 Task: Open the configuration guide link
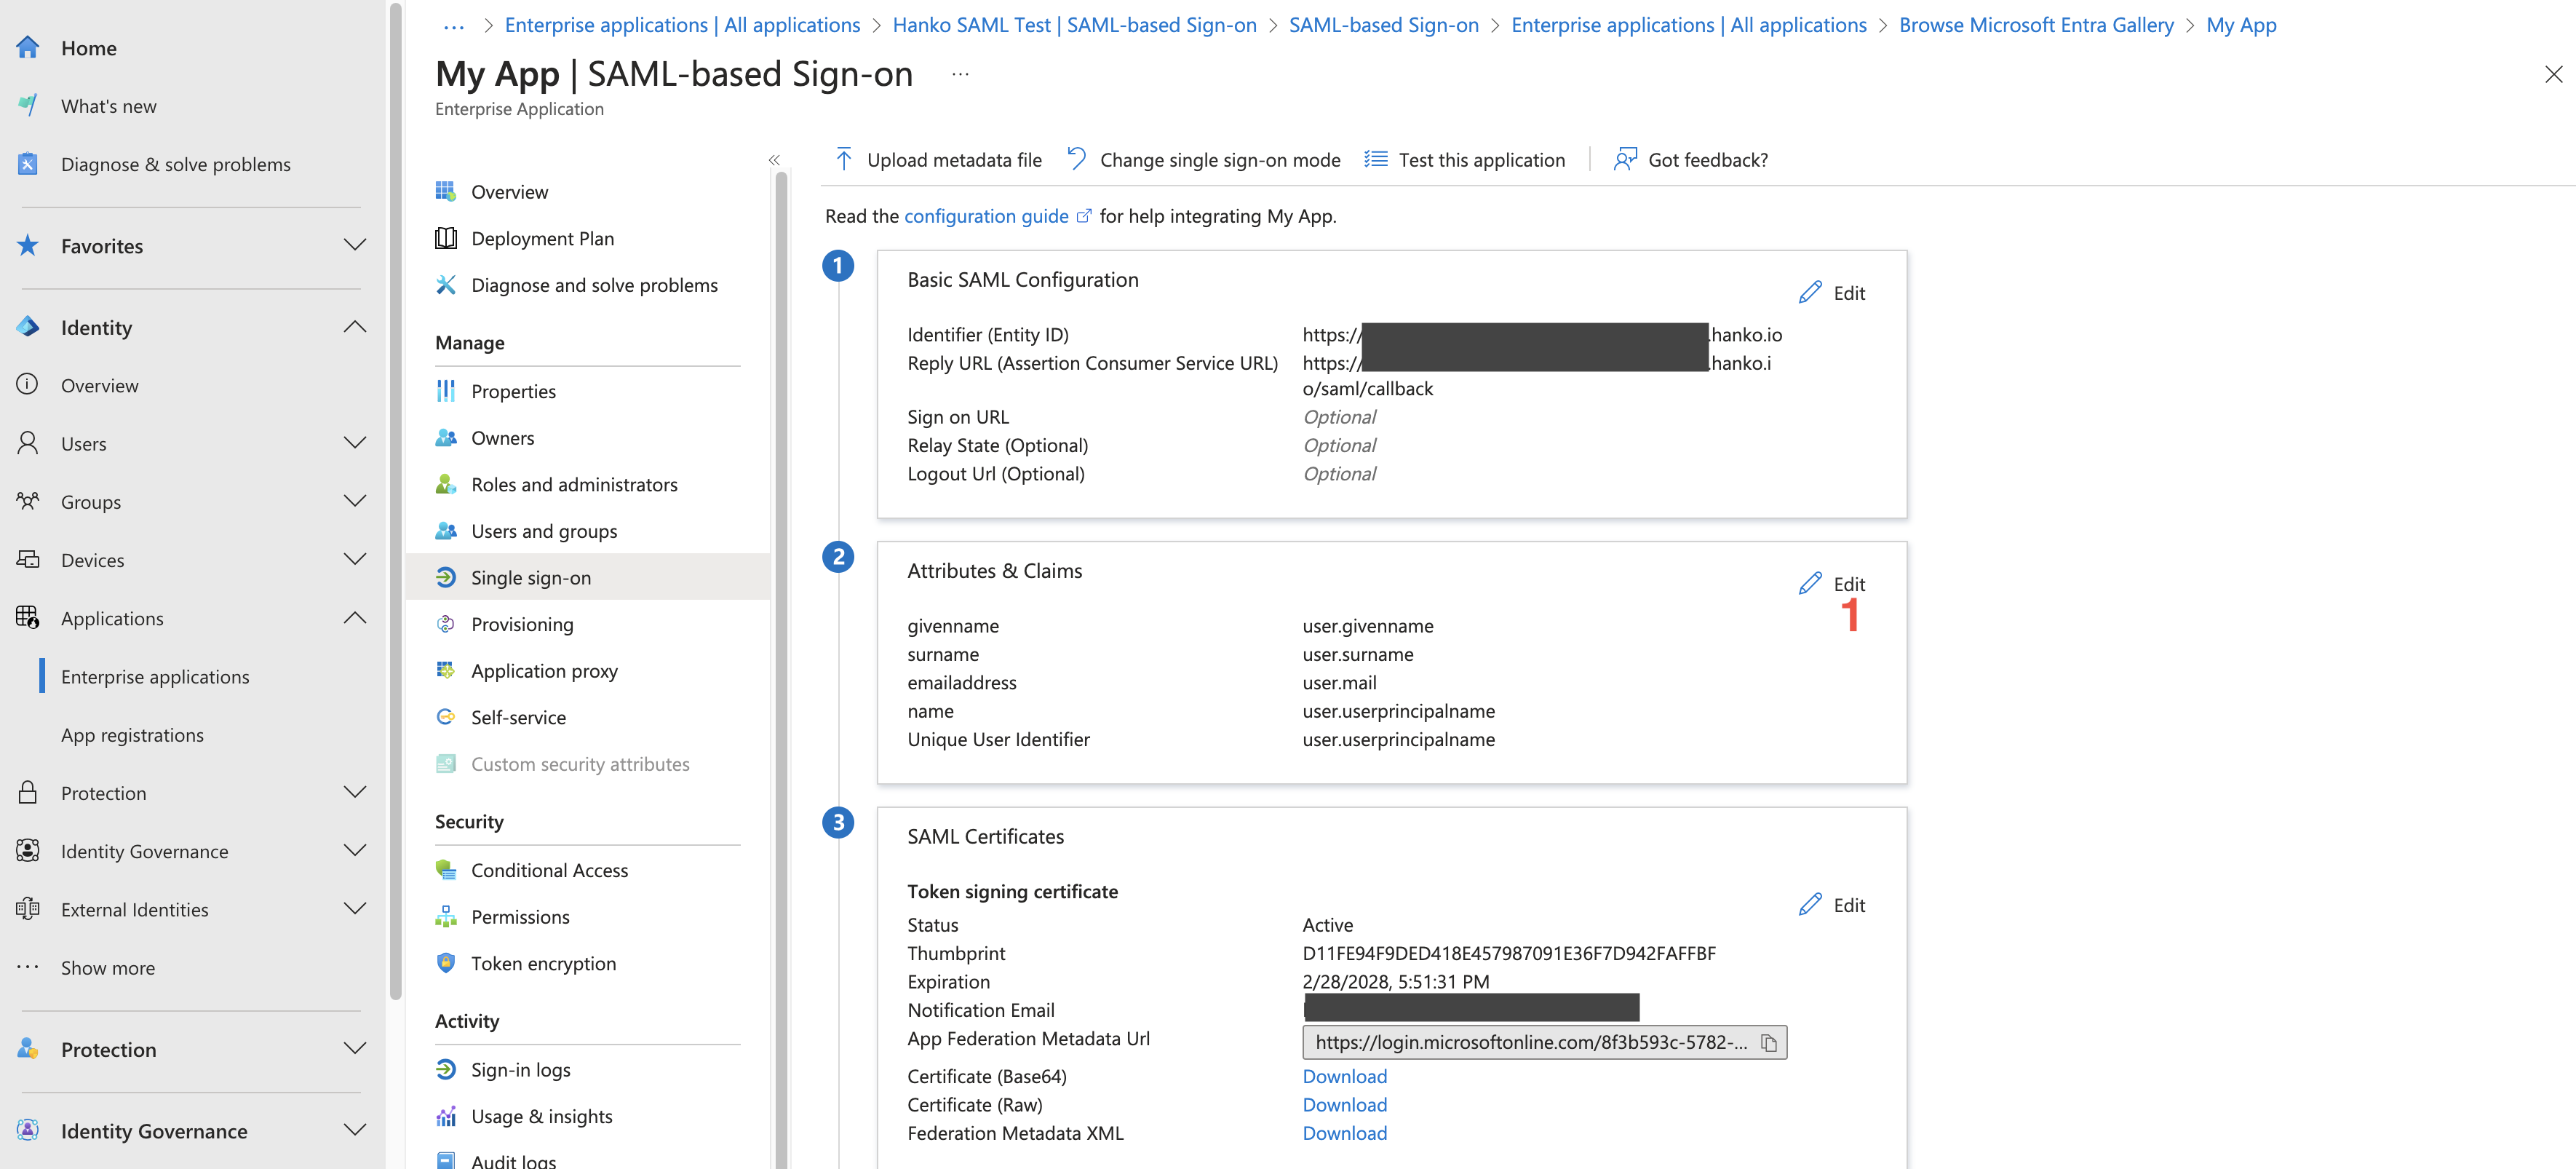pos(986,217)
